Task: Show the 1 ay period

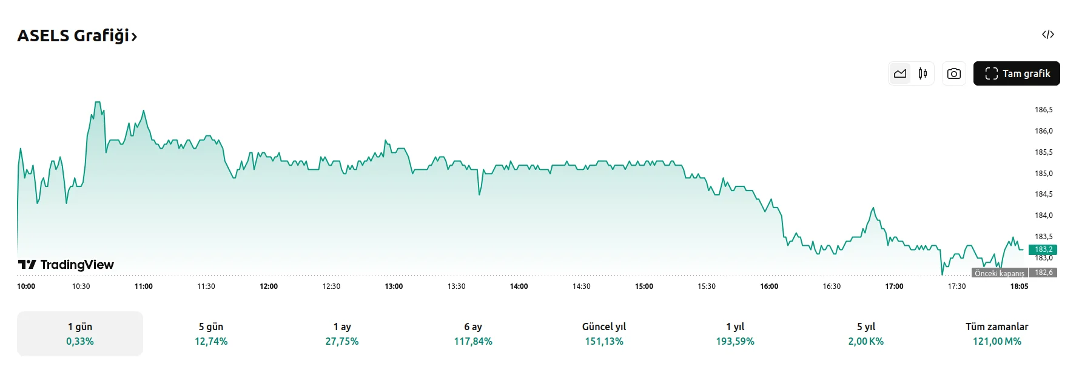Action: coord(342,334)
